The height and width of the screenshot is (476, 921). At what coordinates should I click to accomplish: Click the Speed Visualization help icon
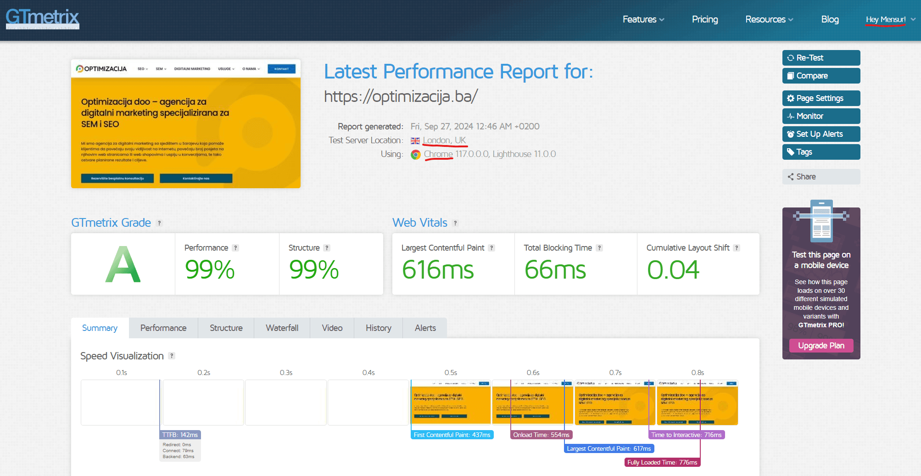tap(172, 356)
